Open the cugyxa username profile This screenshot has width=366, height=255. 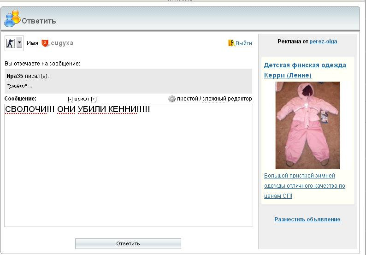point(62,43)
